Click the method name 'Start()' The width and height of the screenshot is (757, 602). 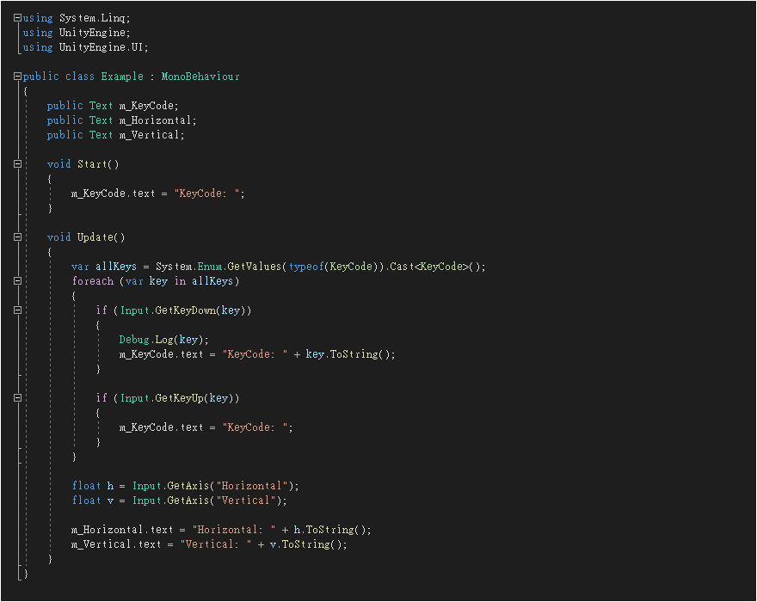98,164
